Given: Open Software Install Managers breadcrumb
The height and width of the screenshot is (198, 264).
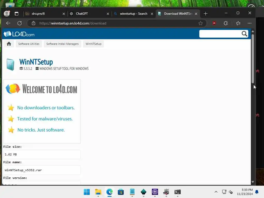Looking at the screenshot, I should click(62, 44).
